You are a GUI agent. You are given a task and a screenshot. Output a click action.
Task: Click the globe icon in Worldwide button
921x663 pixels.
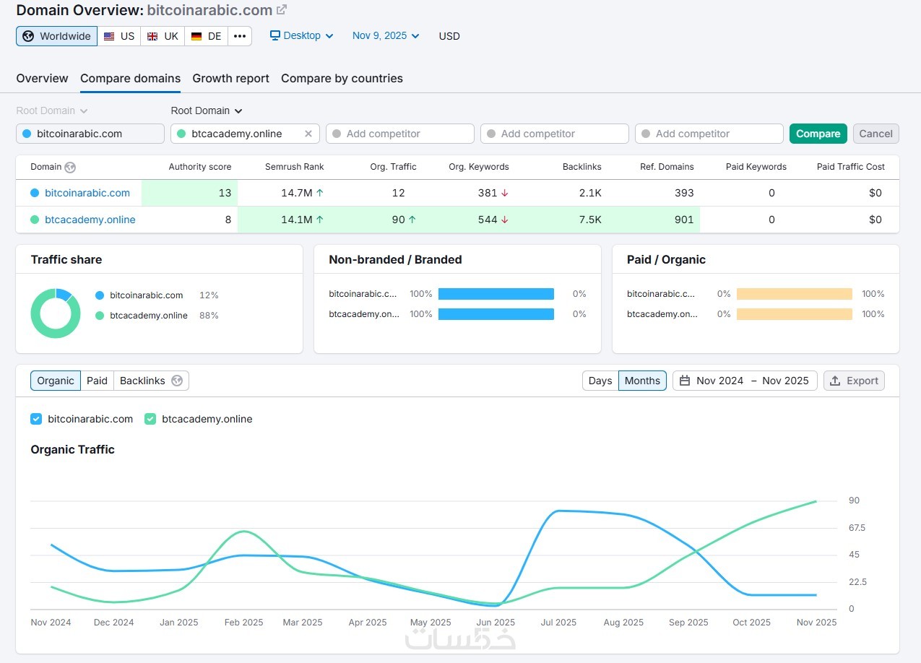28,36
